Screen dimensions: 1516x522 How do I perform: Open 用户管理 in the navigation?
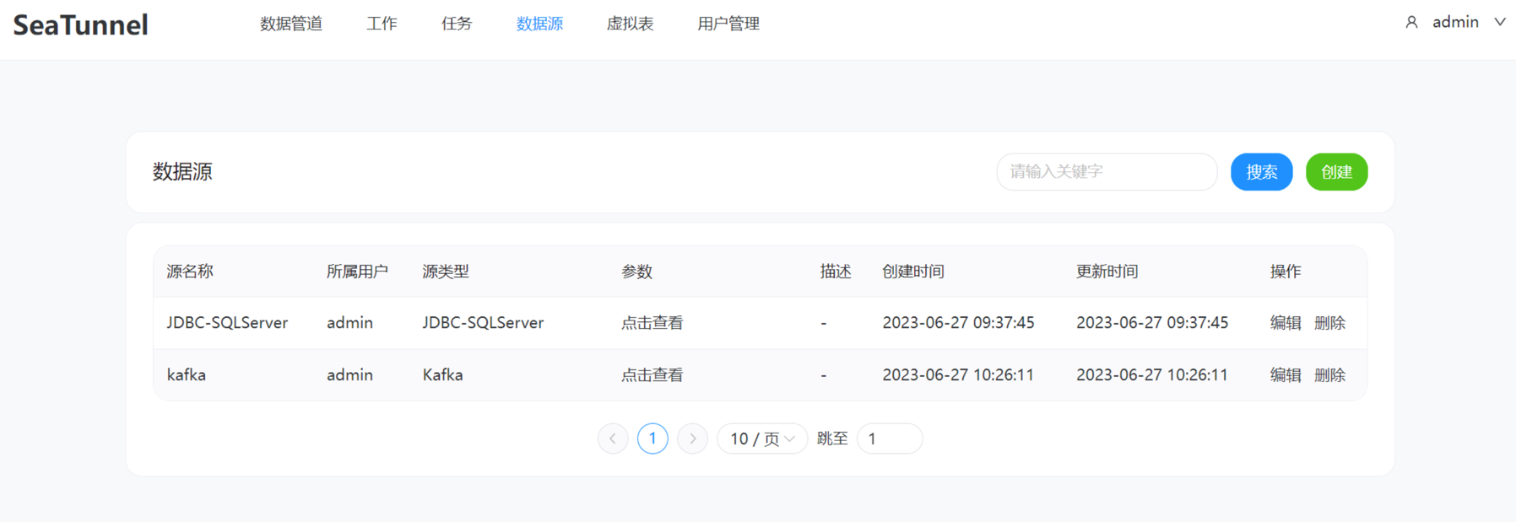coord(728,24)
